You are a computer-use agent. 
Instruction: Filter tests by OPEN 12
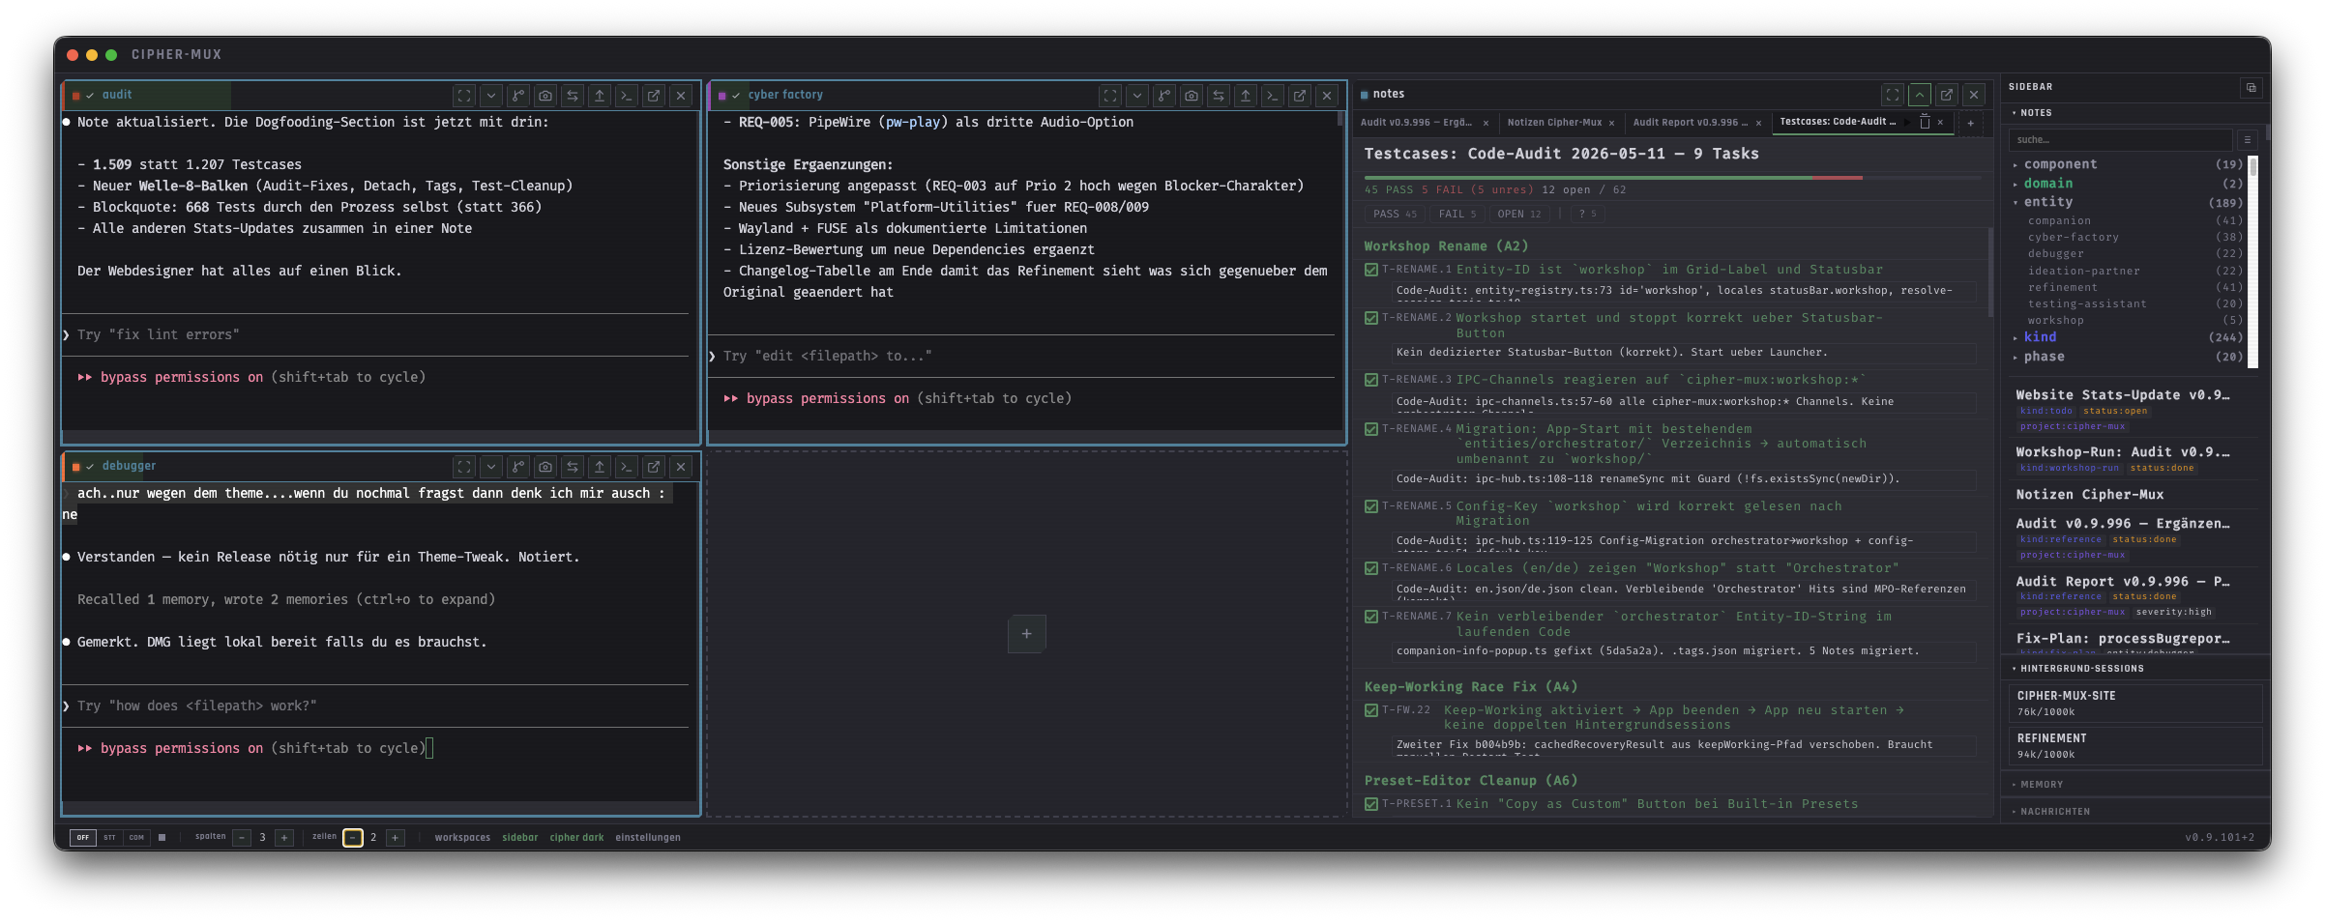pyautogui.click(x=1519, y=215)
